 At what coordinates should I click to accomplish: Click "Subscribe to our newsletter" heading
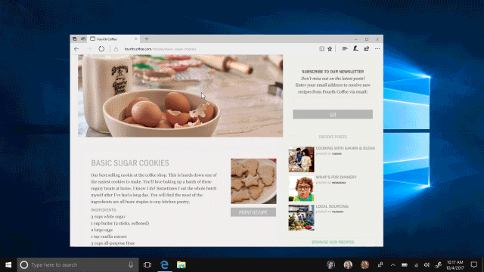tap(333, 72)
